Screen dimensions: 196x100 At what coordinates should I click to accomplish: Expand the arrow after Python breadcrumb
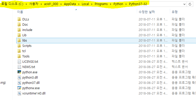[x=126, y=4]
